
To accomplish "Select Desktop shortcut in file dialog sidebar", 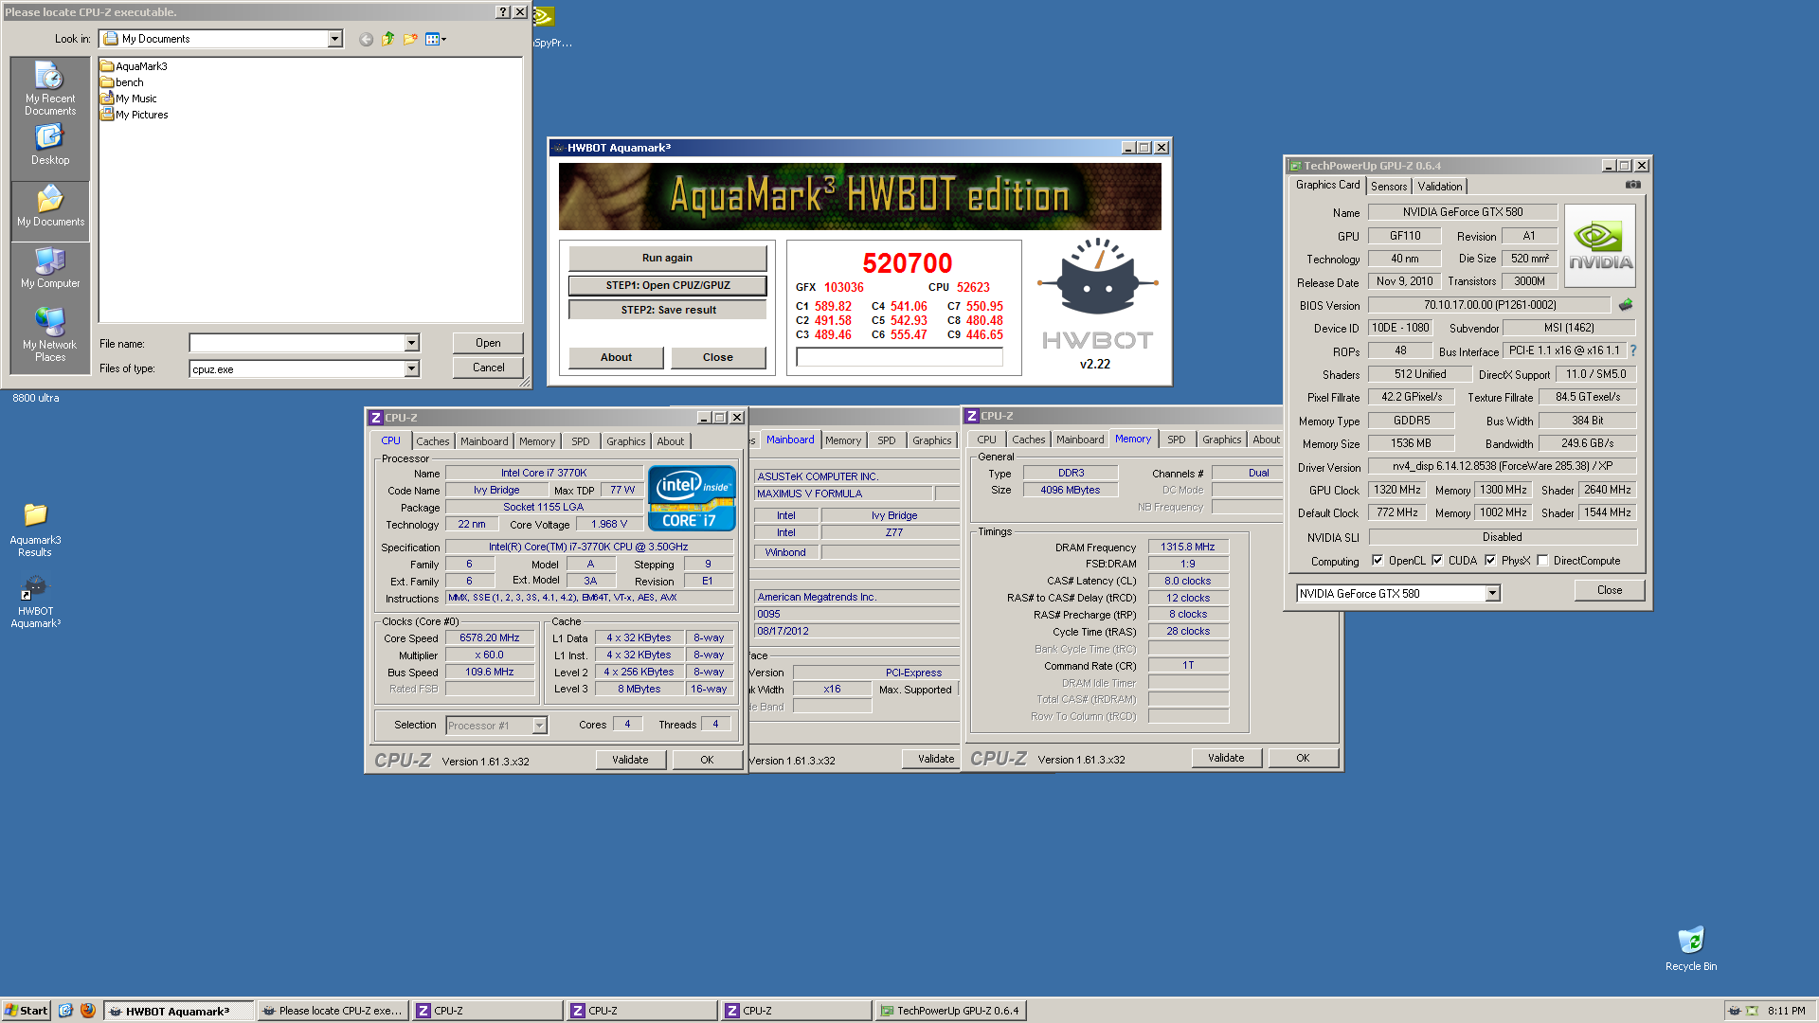I will [50, 145].
